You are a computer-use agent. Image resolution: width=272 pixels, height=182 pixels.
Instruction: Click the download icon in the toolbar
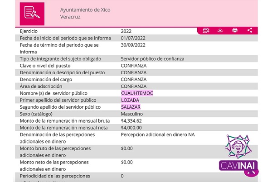pyautogui.click(x=220, y=30)
